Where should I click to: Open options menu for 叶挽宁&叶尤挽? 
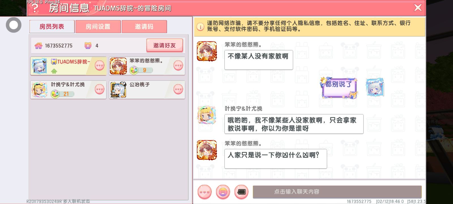100,89
